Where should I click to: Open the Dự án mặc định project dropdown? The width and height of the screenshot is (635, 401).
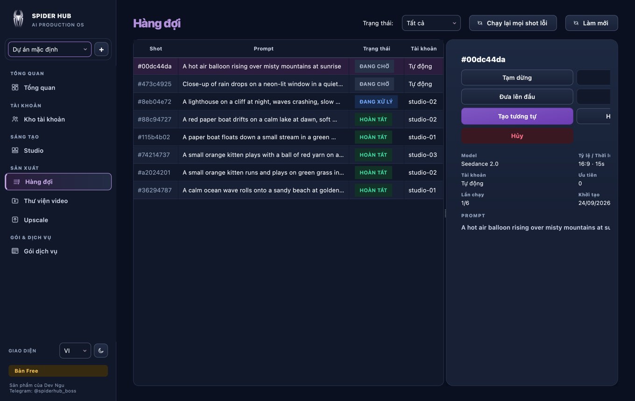tap(49, 49)
